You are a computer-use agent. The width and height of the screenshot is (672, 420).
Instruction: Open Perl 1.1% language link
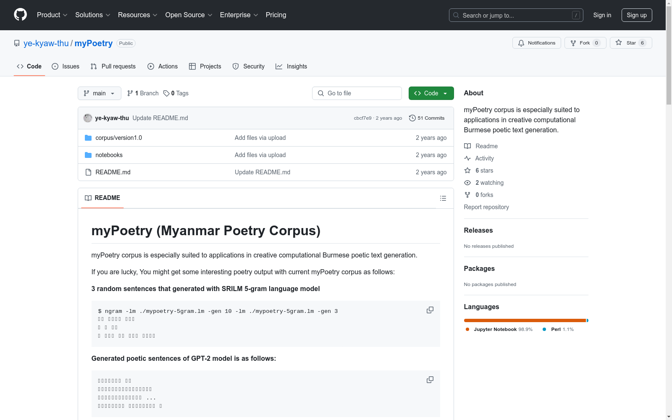(558, 329)
